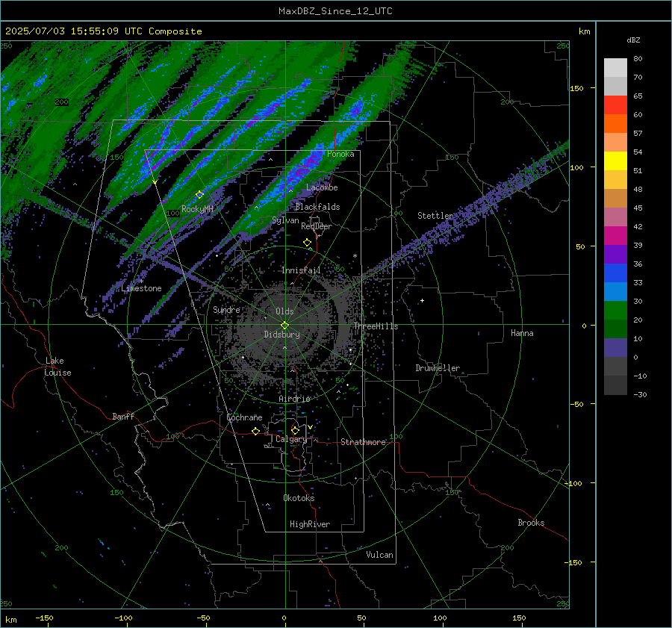Click the 80 value in dBZ legend
The height and width of the screenshot is (628, 672).
tap(638, 59)
